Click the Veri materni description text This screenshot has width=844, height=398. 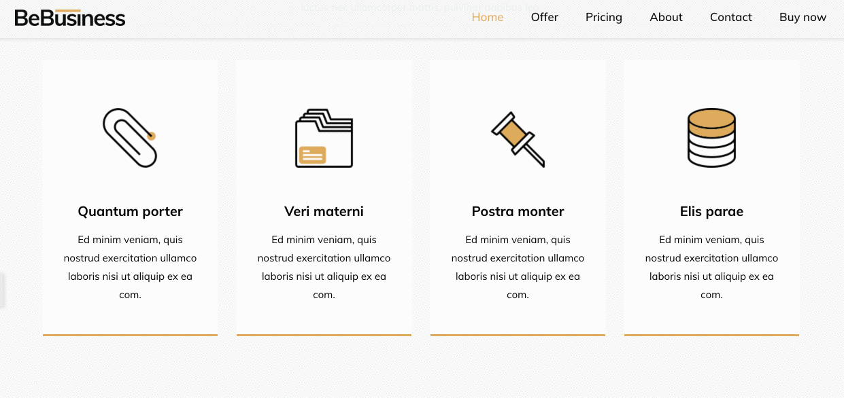(x=324, y=267)
